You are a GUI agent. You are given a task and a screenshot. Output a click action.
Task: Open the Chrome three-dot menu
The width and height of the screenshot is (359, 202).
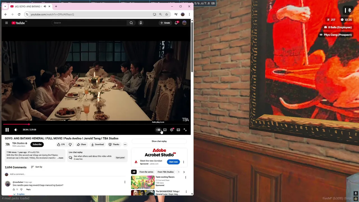pos(189,14)
